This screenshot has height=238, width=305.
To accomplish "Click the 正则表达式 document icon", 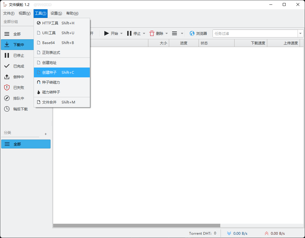I will (x=39, y=53).
